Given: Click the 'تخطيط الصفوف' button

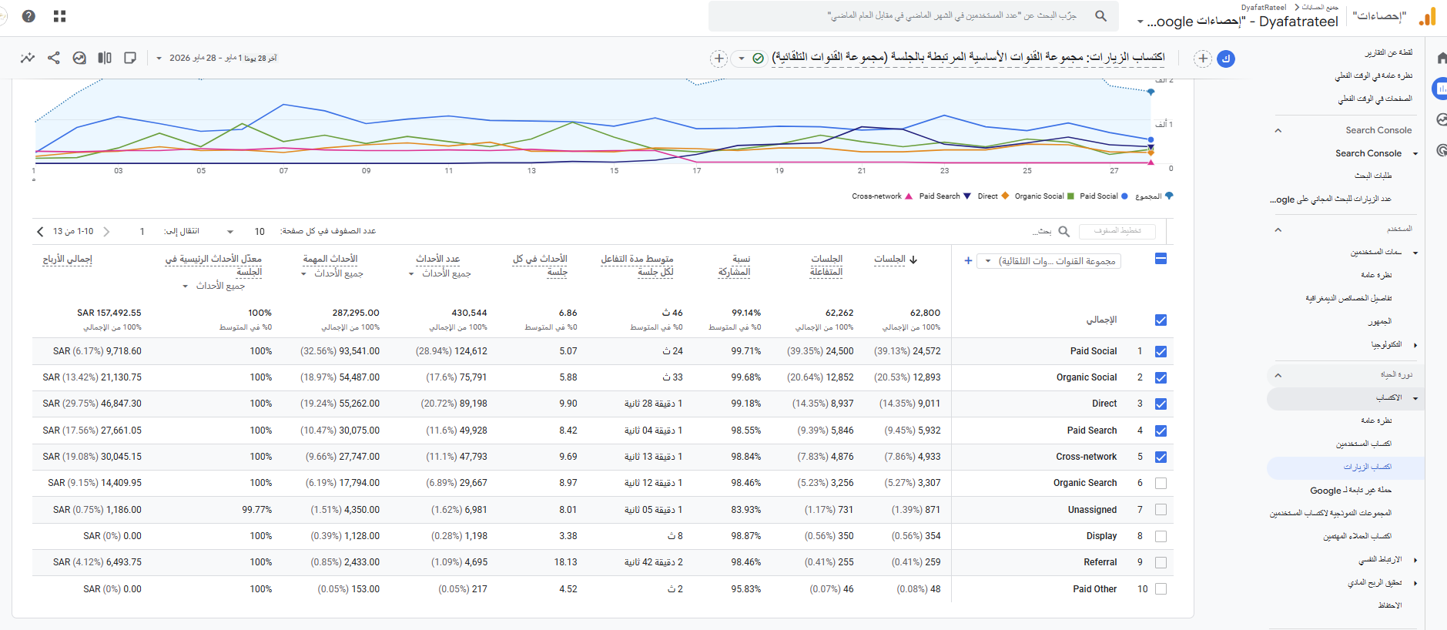Looking at the screenshot, I should coord(1117,231).
